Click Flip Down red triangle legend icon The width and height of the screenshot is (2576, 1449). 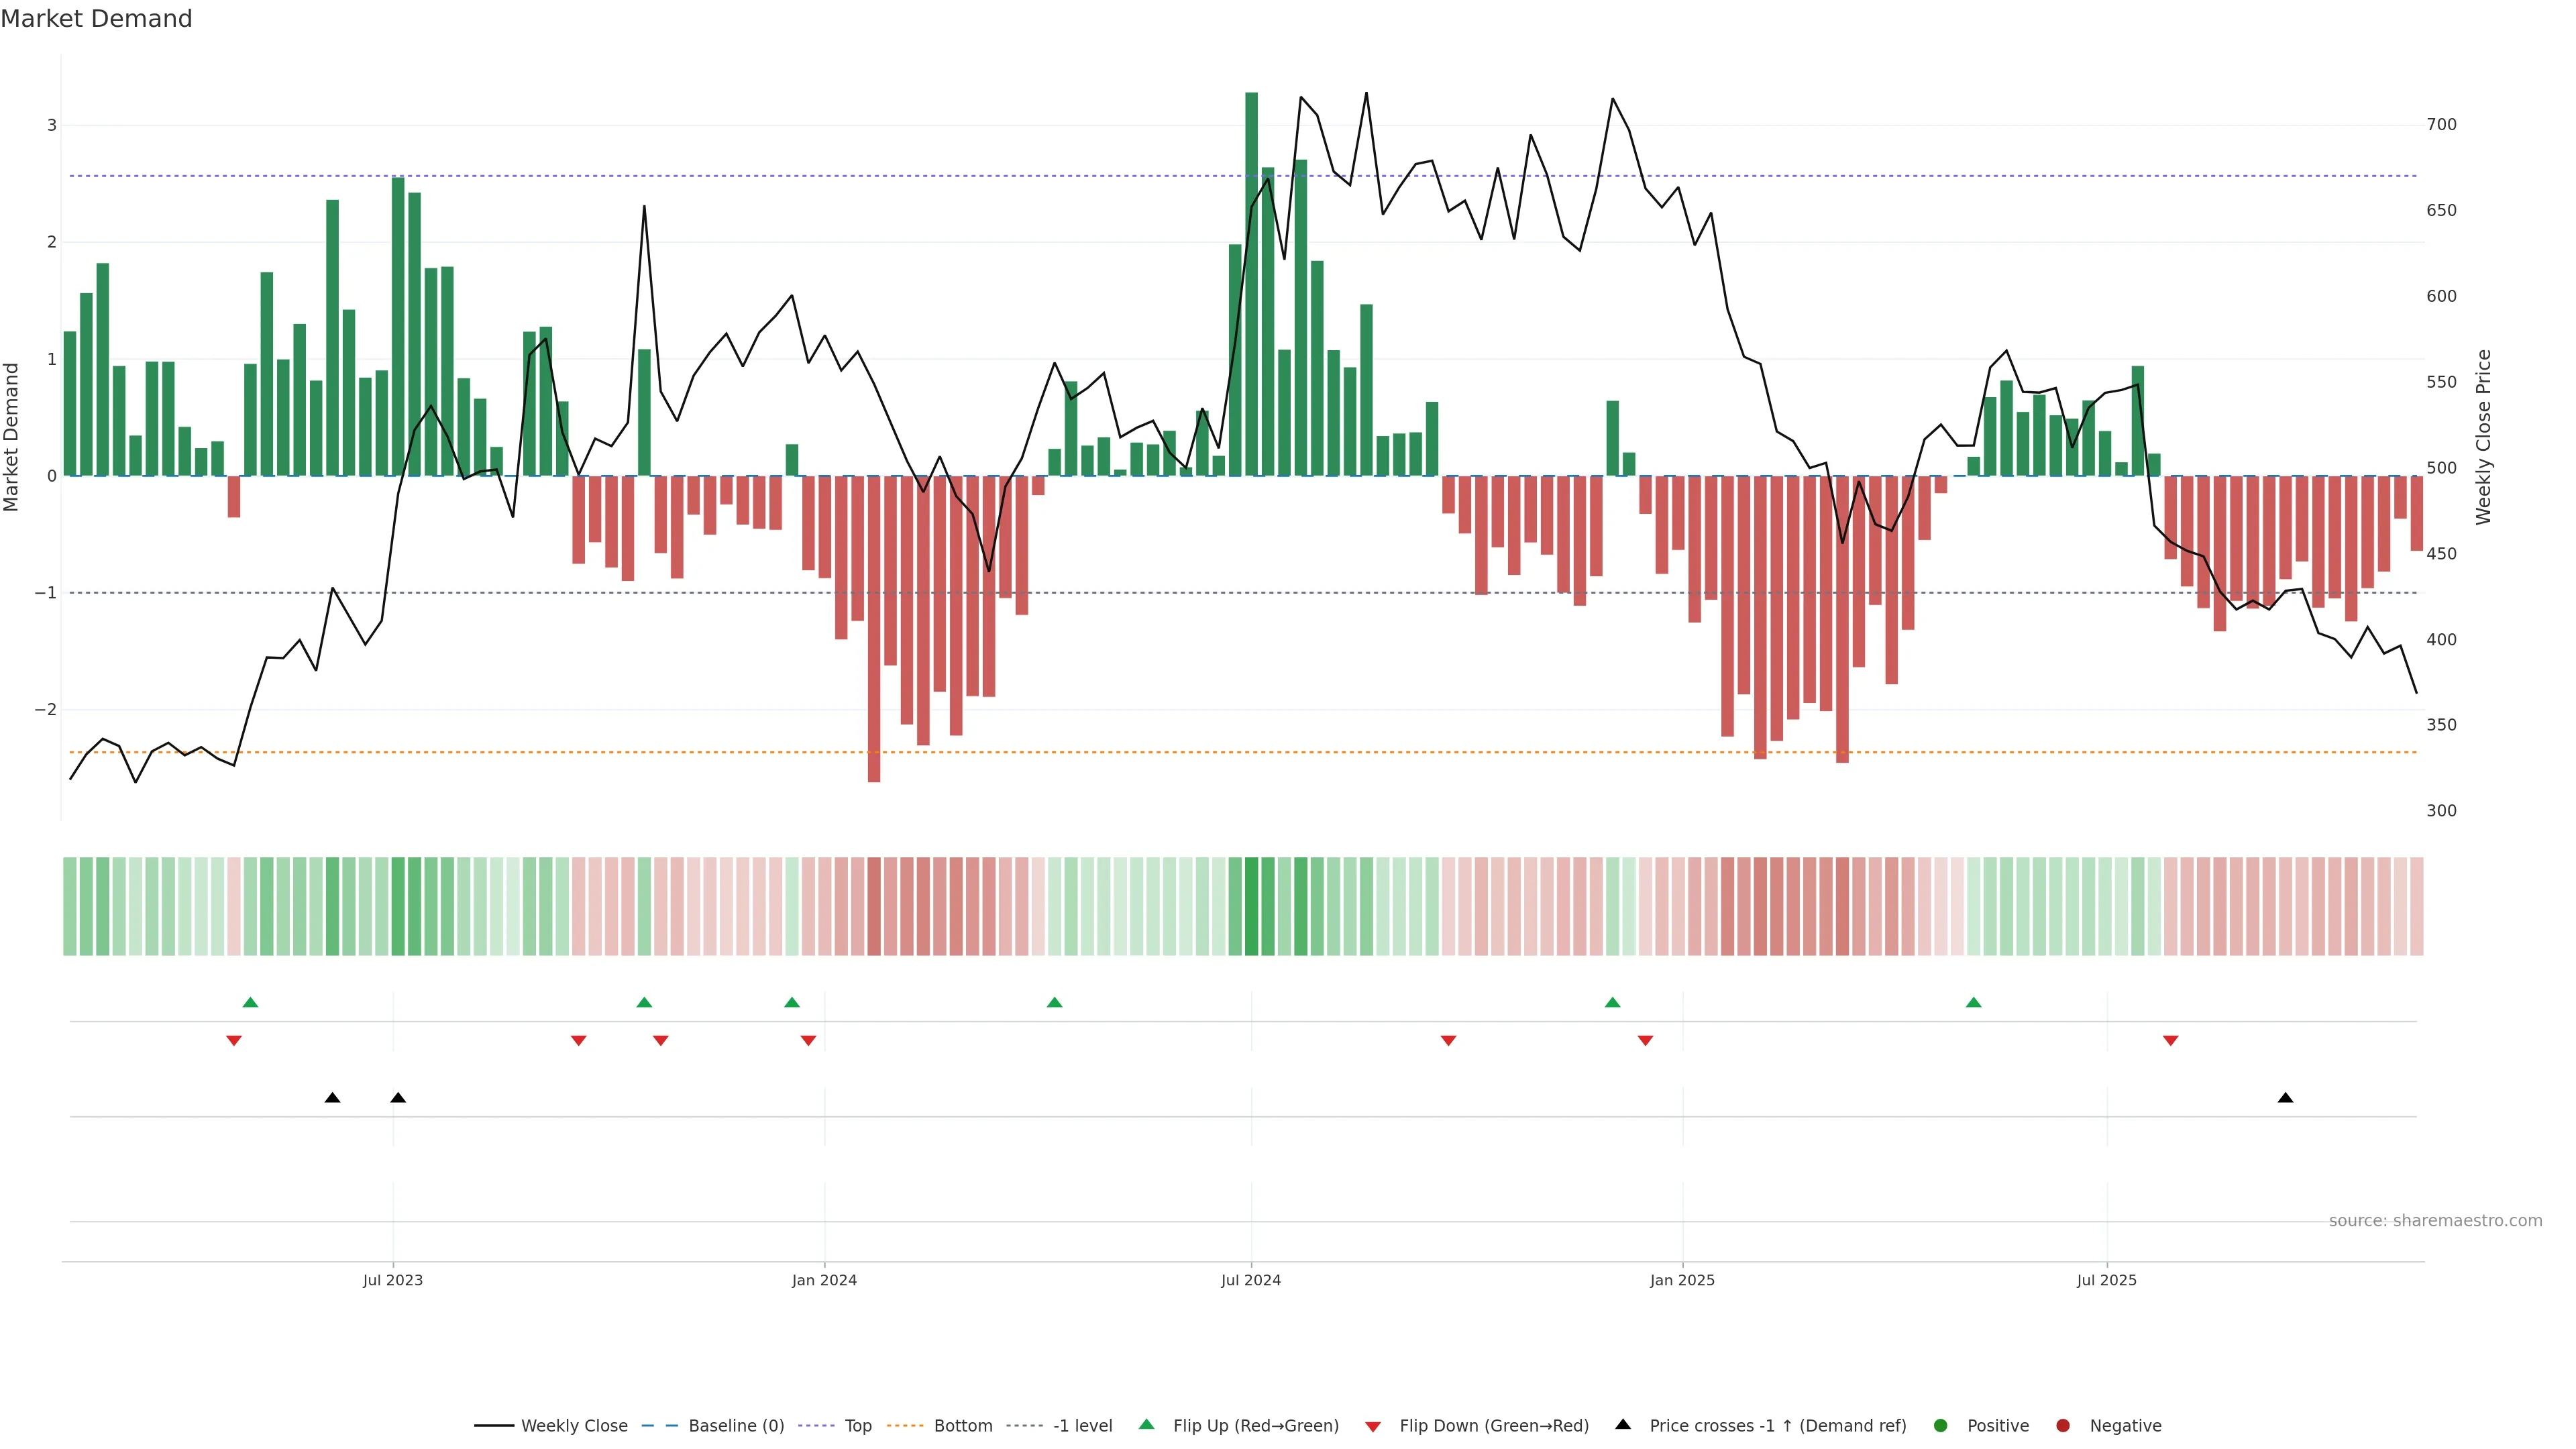click(x=1373, y=1427)
